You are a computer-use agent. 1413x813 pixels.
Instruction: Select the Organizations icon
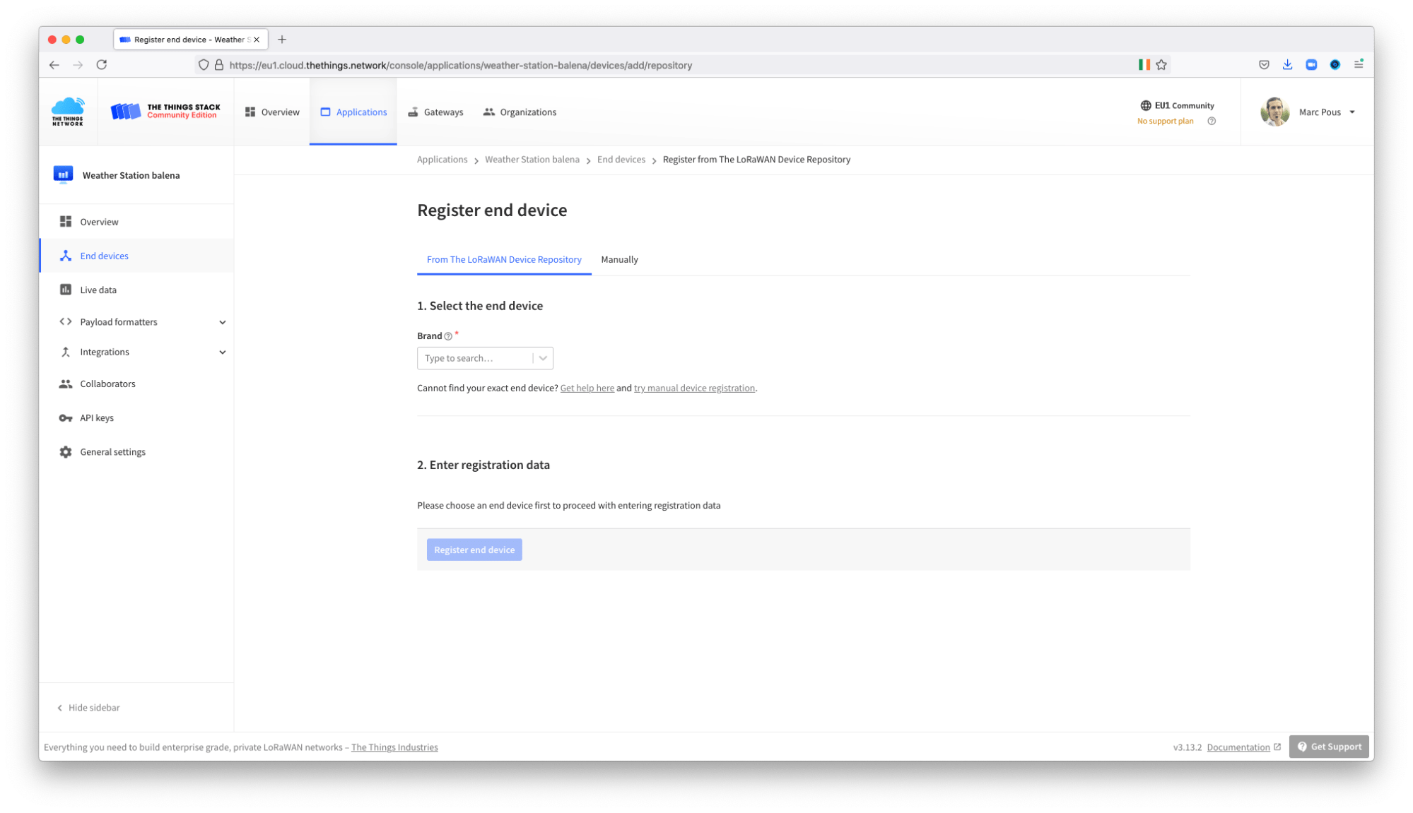(x=489, y=112)
